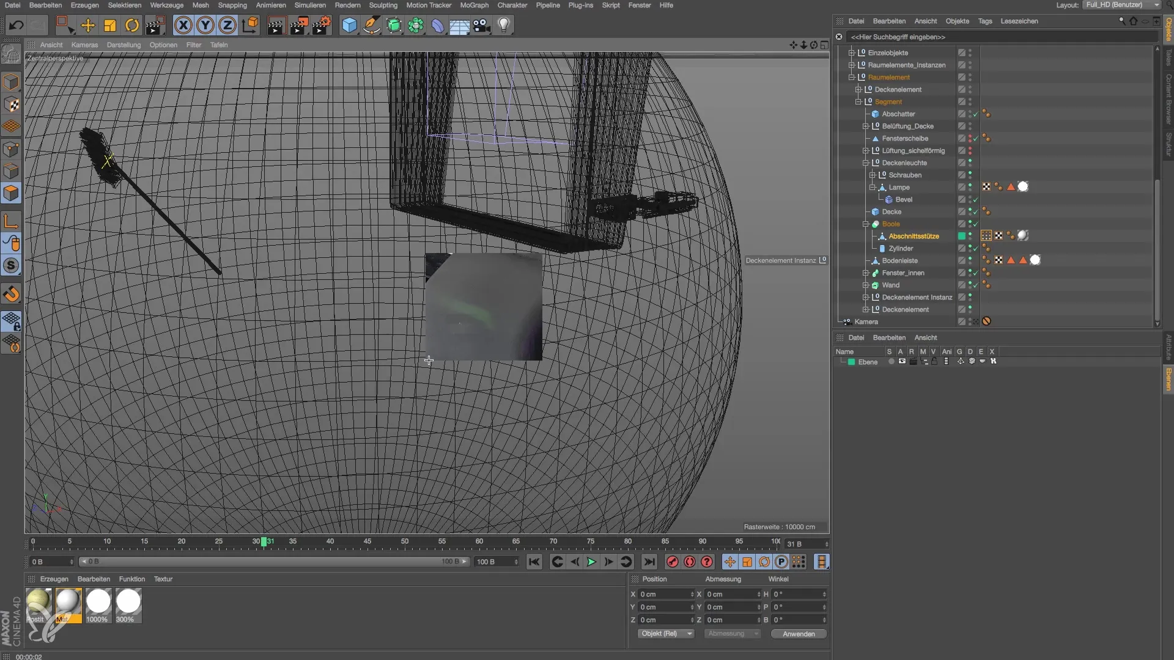The height and width of the screenshot is (660, 1174).
Task: Add a cube primitive object
Action: pyautogui.click(x=349, y=25)
